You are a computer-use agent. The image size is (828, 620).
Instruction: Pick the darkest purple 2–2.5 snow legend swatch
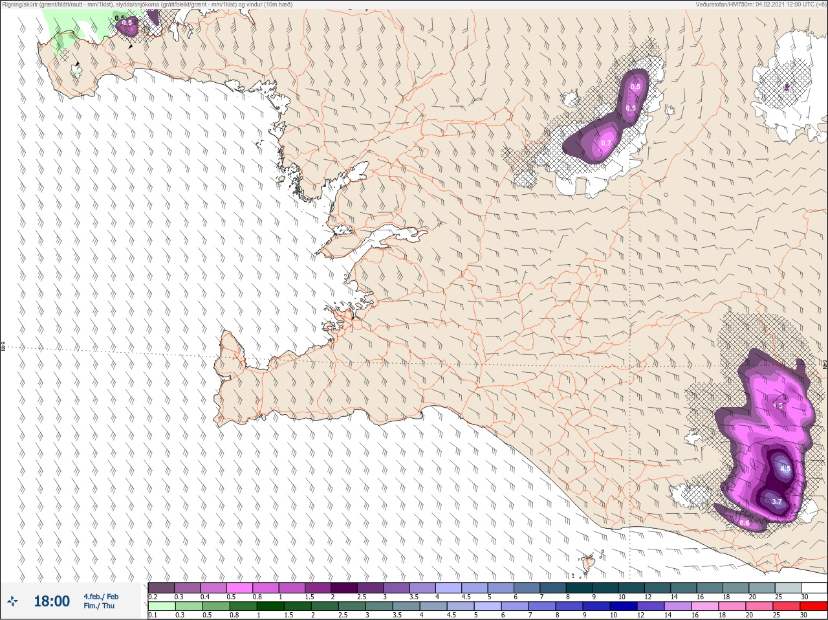pos(344,588)
